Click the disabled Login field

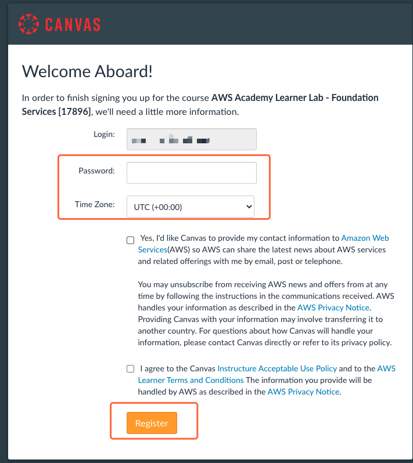pyautogui.click(x=192, y=139)
